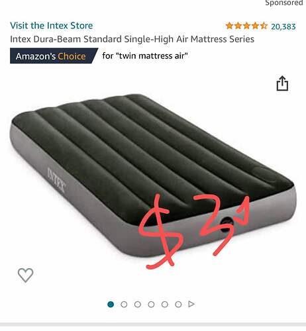Select the third carousel dot
Viewport: 306px width, 331px height.
click(138, 305)
